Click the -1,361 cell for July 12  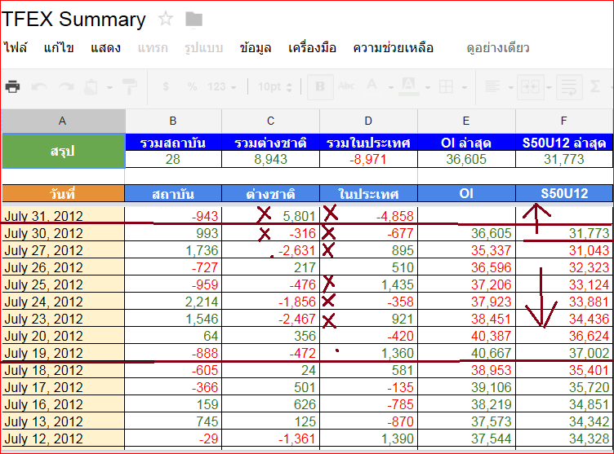[x=270, y=439]
